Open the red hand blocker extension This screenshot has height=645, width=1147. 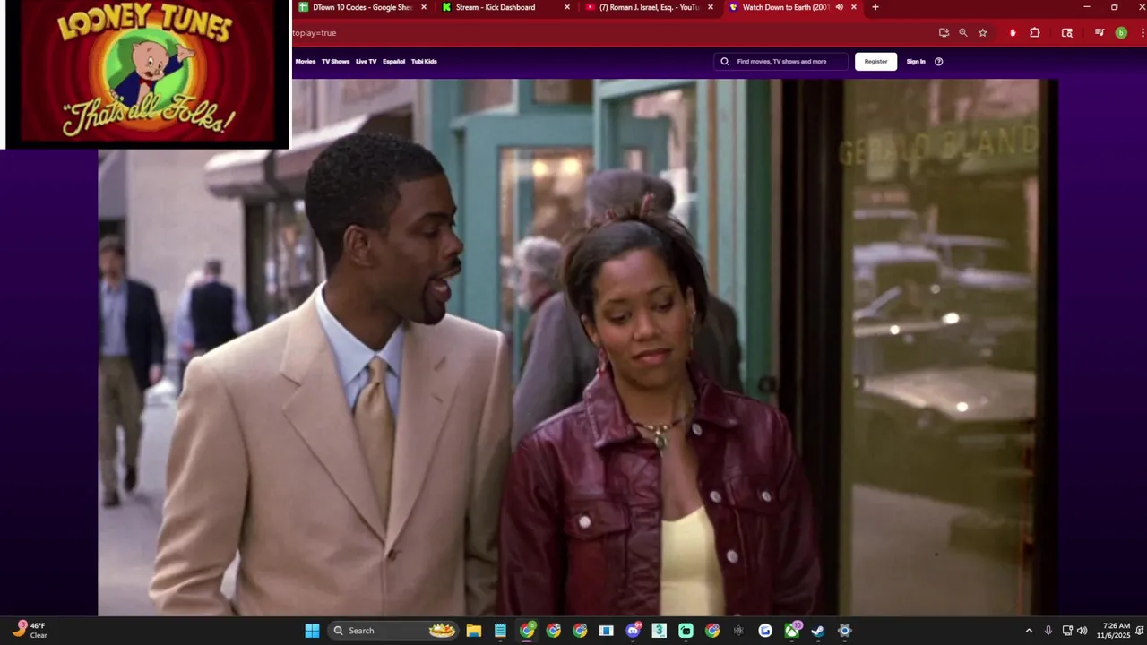[1013, 33]
